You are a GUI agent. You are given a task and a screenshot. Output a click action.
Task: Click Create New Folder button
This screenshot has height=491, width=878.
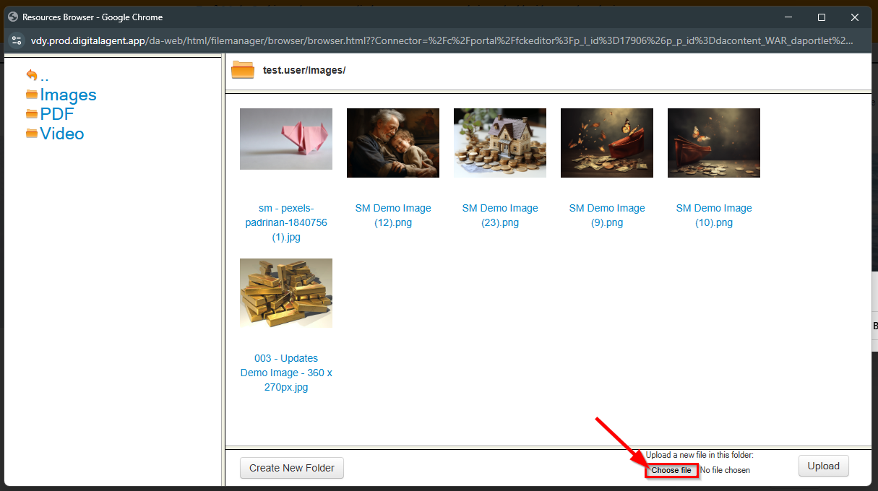click(x=292, y=468)
